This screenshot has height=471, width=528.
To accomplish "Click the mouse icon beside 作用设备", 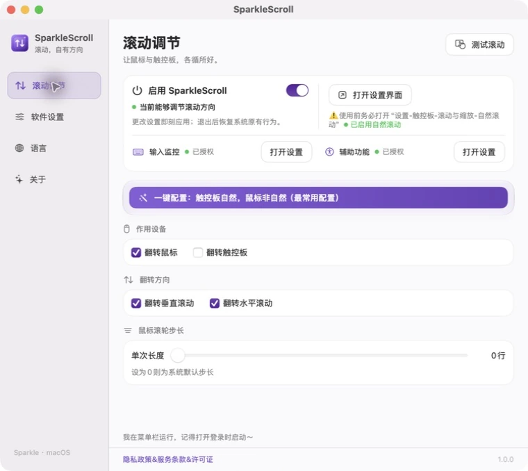I will (126, 229).
